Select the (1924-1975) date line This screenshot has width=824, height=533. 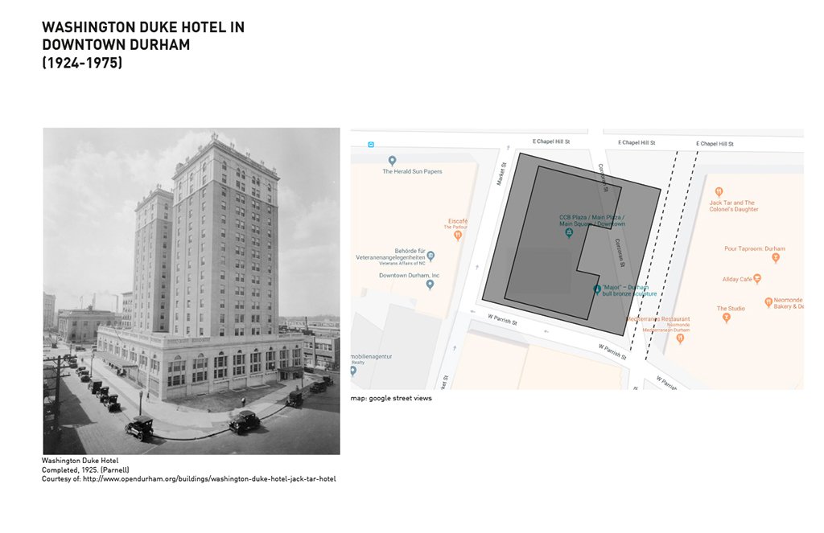[82, 63]
